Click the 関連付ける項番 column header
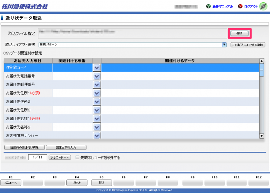This screenshot has width=270, height=193. (x=73, y=61)
